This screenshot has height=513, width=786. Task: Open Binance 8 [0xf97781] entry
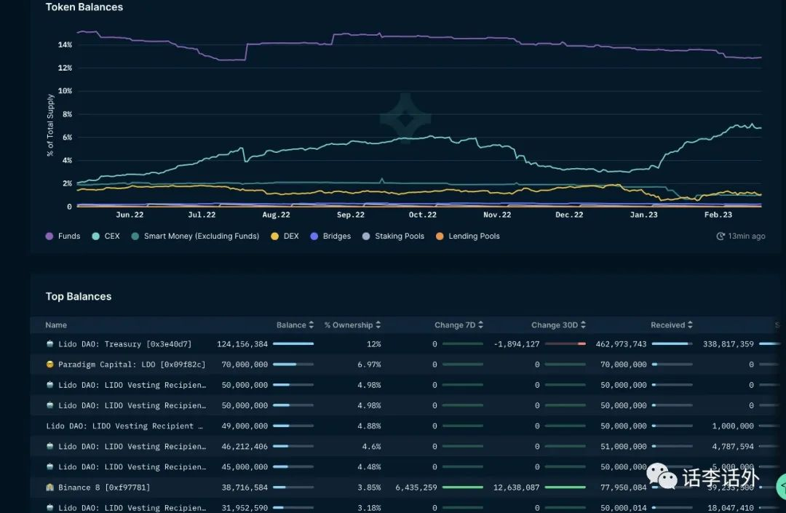[104, 488]
